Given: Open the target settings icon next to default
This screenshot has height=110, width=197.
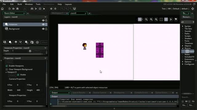Looking at the screenshot, I should 193,9.
